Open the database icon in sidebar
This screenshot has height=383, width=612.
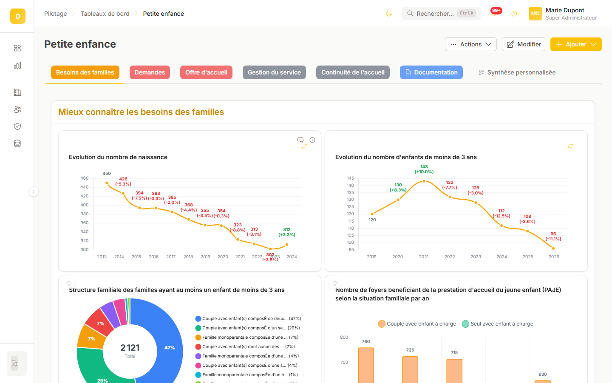pyautogui.click(x=17, y=143)
